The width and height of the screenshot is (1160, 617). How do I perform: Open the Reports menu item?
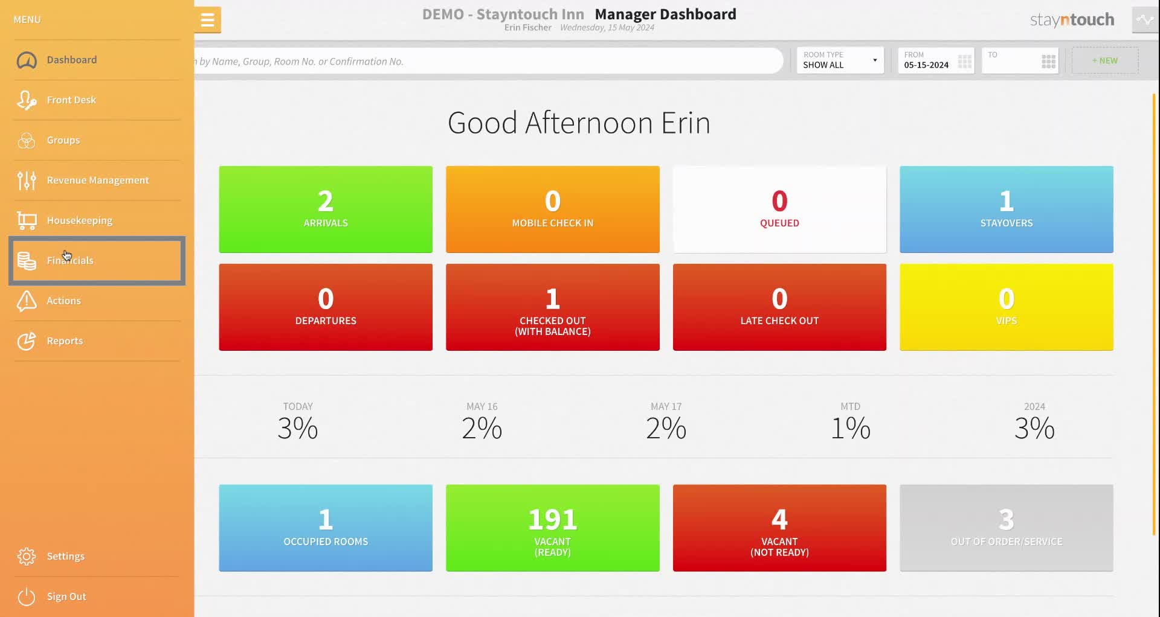pyautogui.click(x=97, y=340)
